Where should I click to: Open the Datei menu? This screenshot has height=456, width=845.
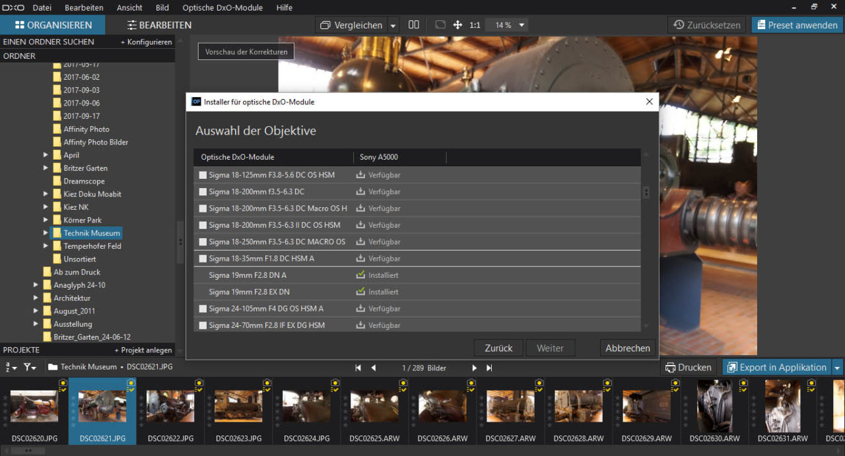(x=42, y=7)
